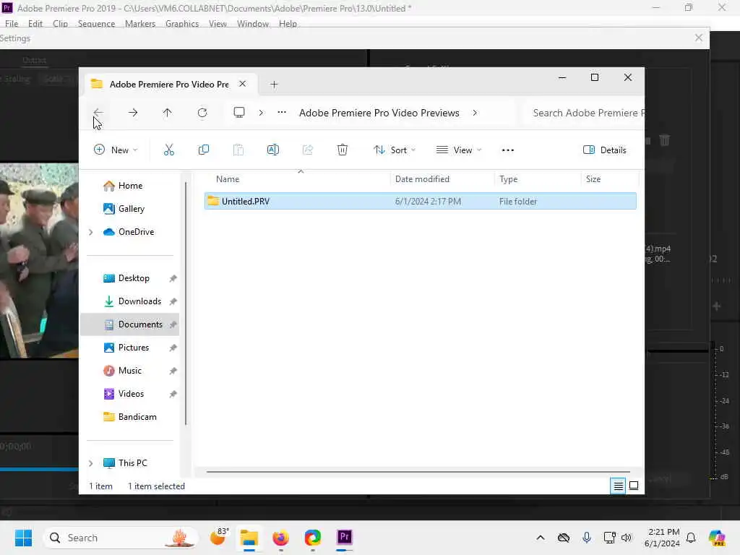Click the taskbar Search box
Screen dimensions: 740x555
tap(121, 538)
